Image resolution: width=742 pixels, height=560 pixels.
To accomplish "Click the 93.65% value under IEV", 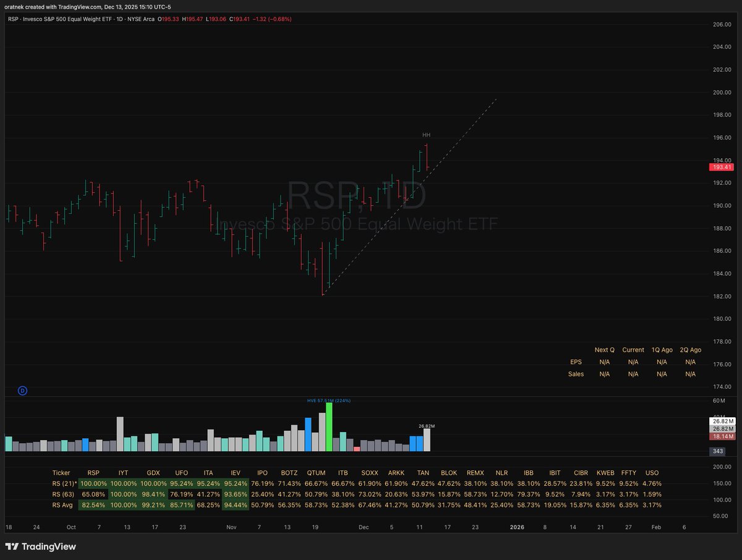I will point(235,494).
